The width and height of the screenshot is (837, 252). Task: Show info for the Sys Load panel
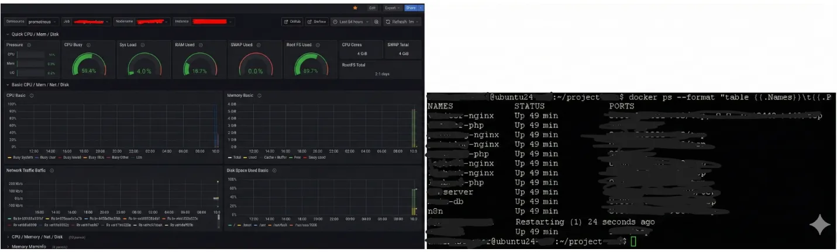pyautogui.click(x=142, y=44)
